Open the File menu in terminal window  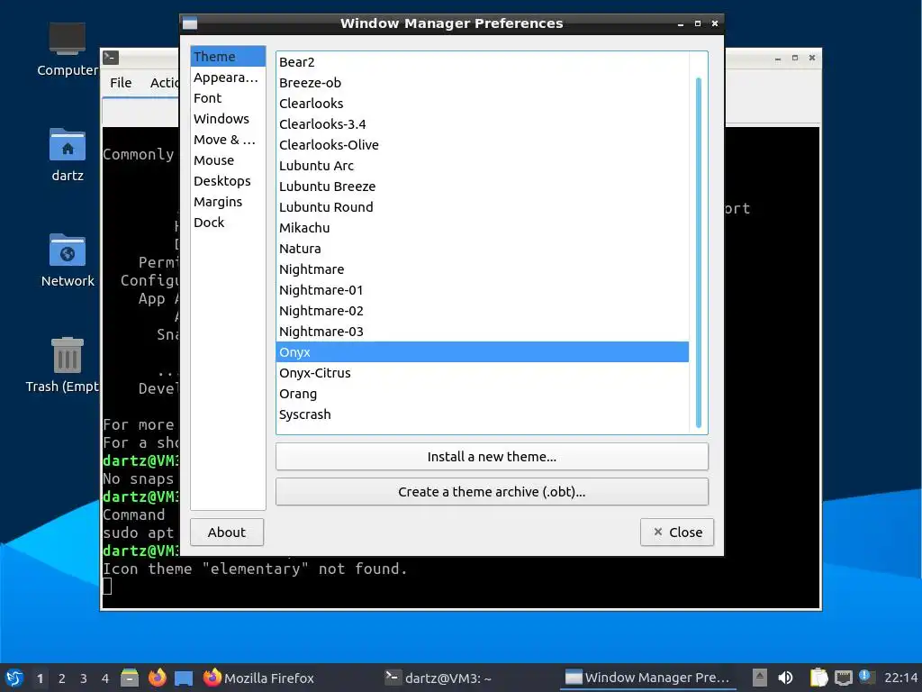[121, 82]
